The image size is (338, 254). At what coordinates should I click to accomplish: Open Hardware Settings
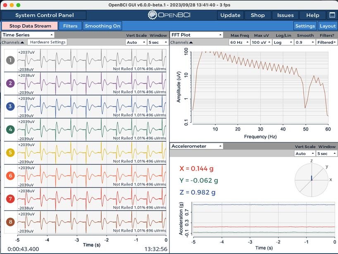click(x=48, y=42)
